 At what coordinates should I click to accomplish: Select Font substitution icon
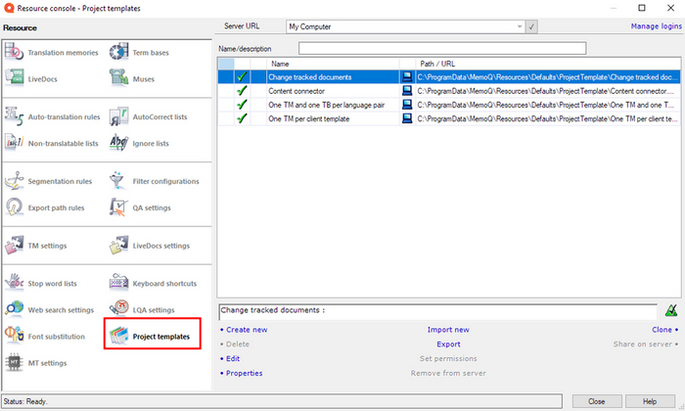pos(14,336)
